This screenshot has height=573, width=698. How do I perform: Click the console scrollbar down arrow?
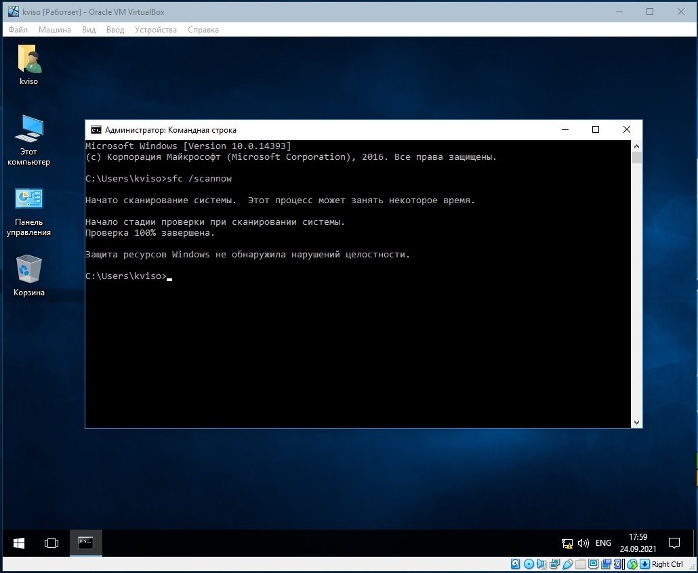point(636,422)
